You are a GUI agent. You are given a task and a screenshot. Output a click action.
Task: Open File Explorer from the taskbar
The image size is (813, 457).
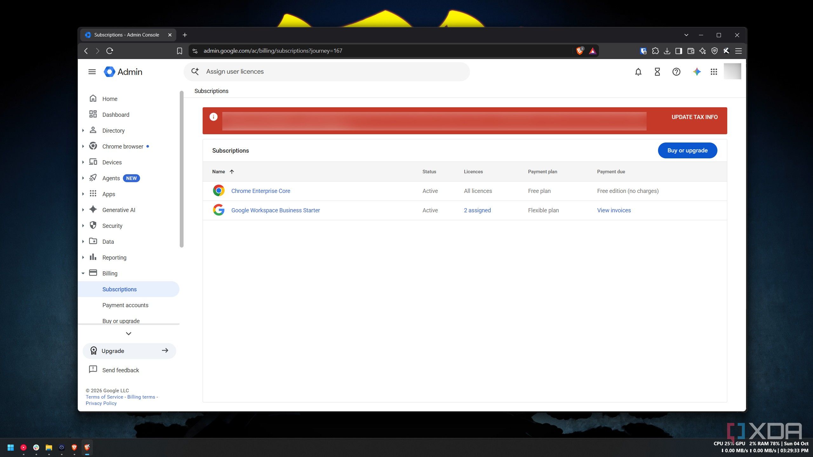point(49,447)
